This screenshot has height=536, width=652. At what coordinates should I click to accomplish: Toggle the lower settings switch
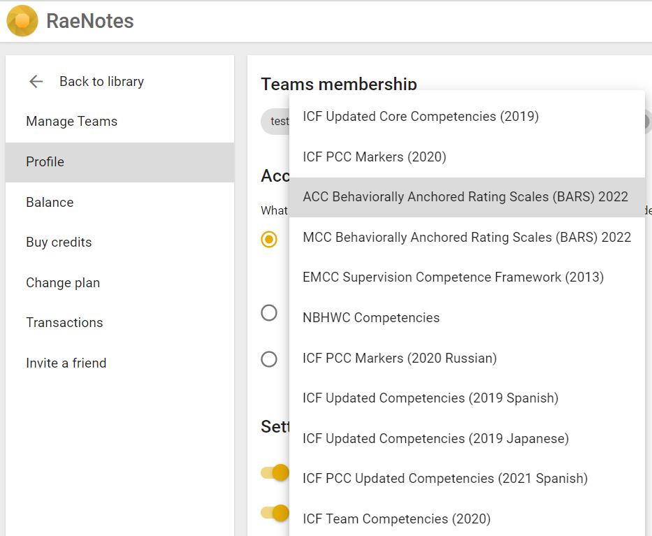pos(275,513)
